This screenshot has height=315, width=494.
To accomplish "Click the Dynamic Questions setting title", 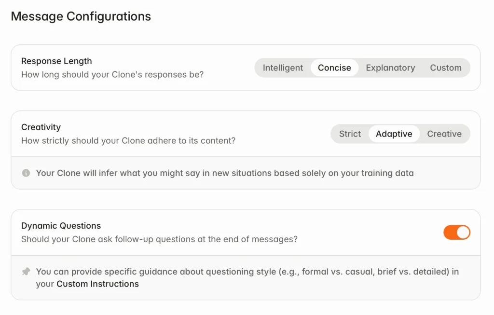I will click(61, 226).
